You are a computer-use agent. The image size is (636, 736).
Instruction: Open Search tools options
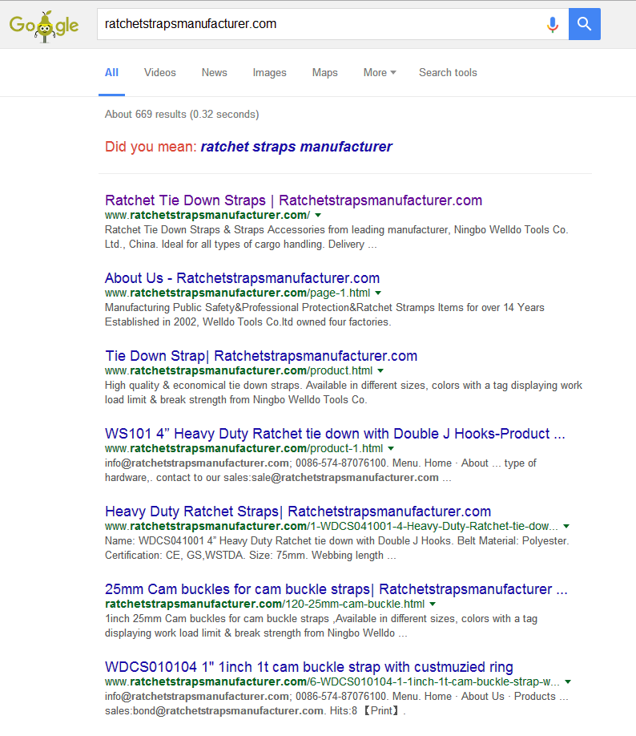point(448,73)
